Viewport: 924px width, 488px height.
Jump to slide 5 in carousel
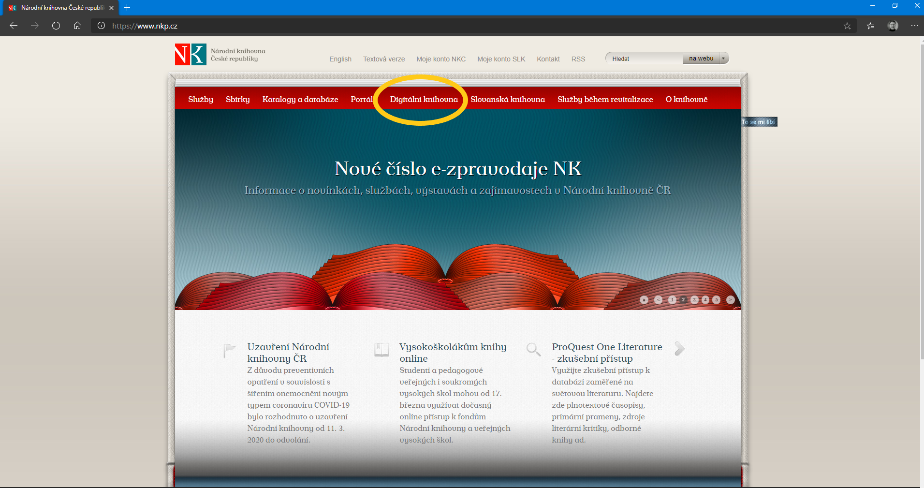(x=717, y=300)
